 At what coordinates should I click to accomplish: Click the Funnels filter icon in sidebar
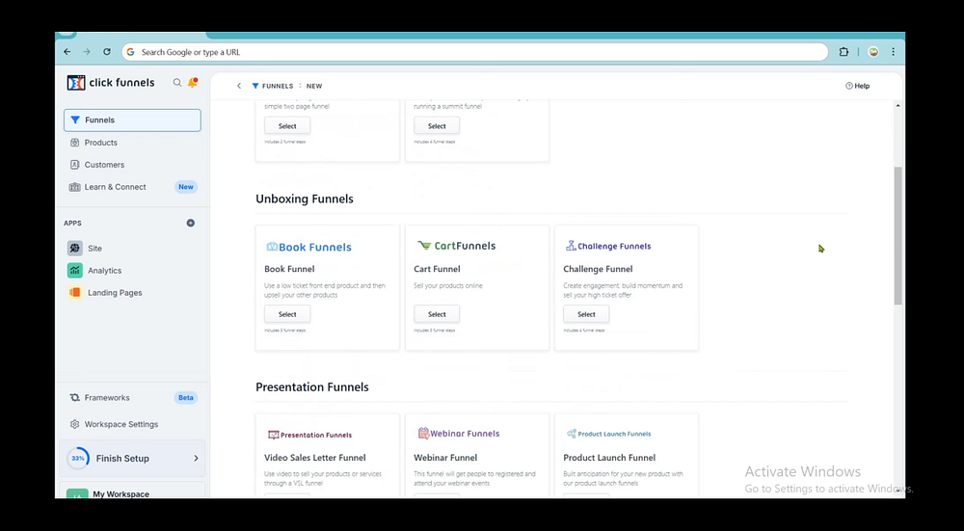pyautogui.click(x=75, y=119)
